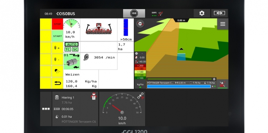Tap the kg/ha unit label in legend
The image size is (268, 133).
click(x=140, y=84)
